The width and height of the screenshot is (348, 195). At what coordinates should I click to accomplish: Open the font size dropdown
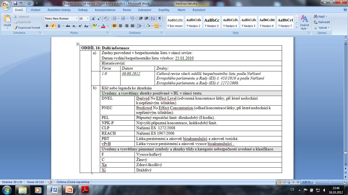click(x=88, y=19)
